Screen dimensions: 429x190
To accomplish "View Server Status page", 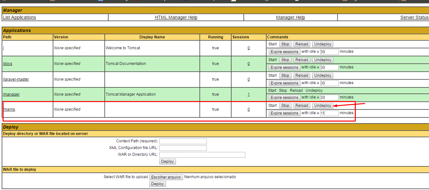I will pyautogui.click(x=414, y=17).
